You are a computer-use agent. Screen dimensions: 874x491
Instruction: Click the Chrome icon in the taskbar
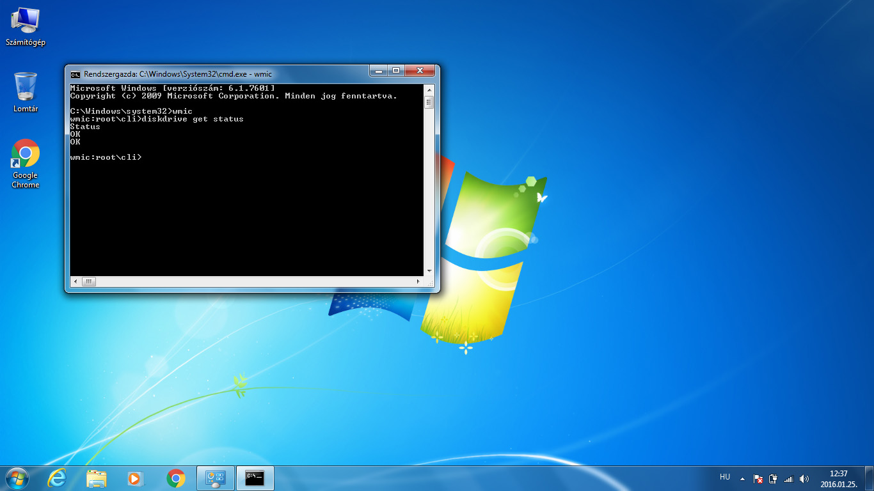[x=176, y=478]
